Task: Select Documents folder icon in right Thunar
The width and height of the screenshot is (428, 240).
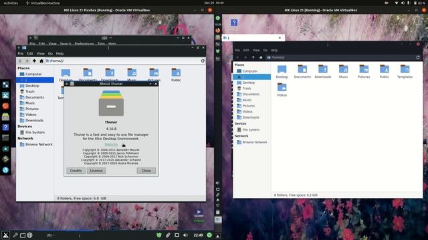Action: tap(302, 71)
